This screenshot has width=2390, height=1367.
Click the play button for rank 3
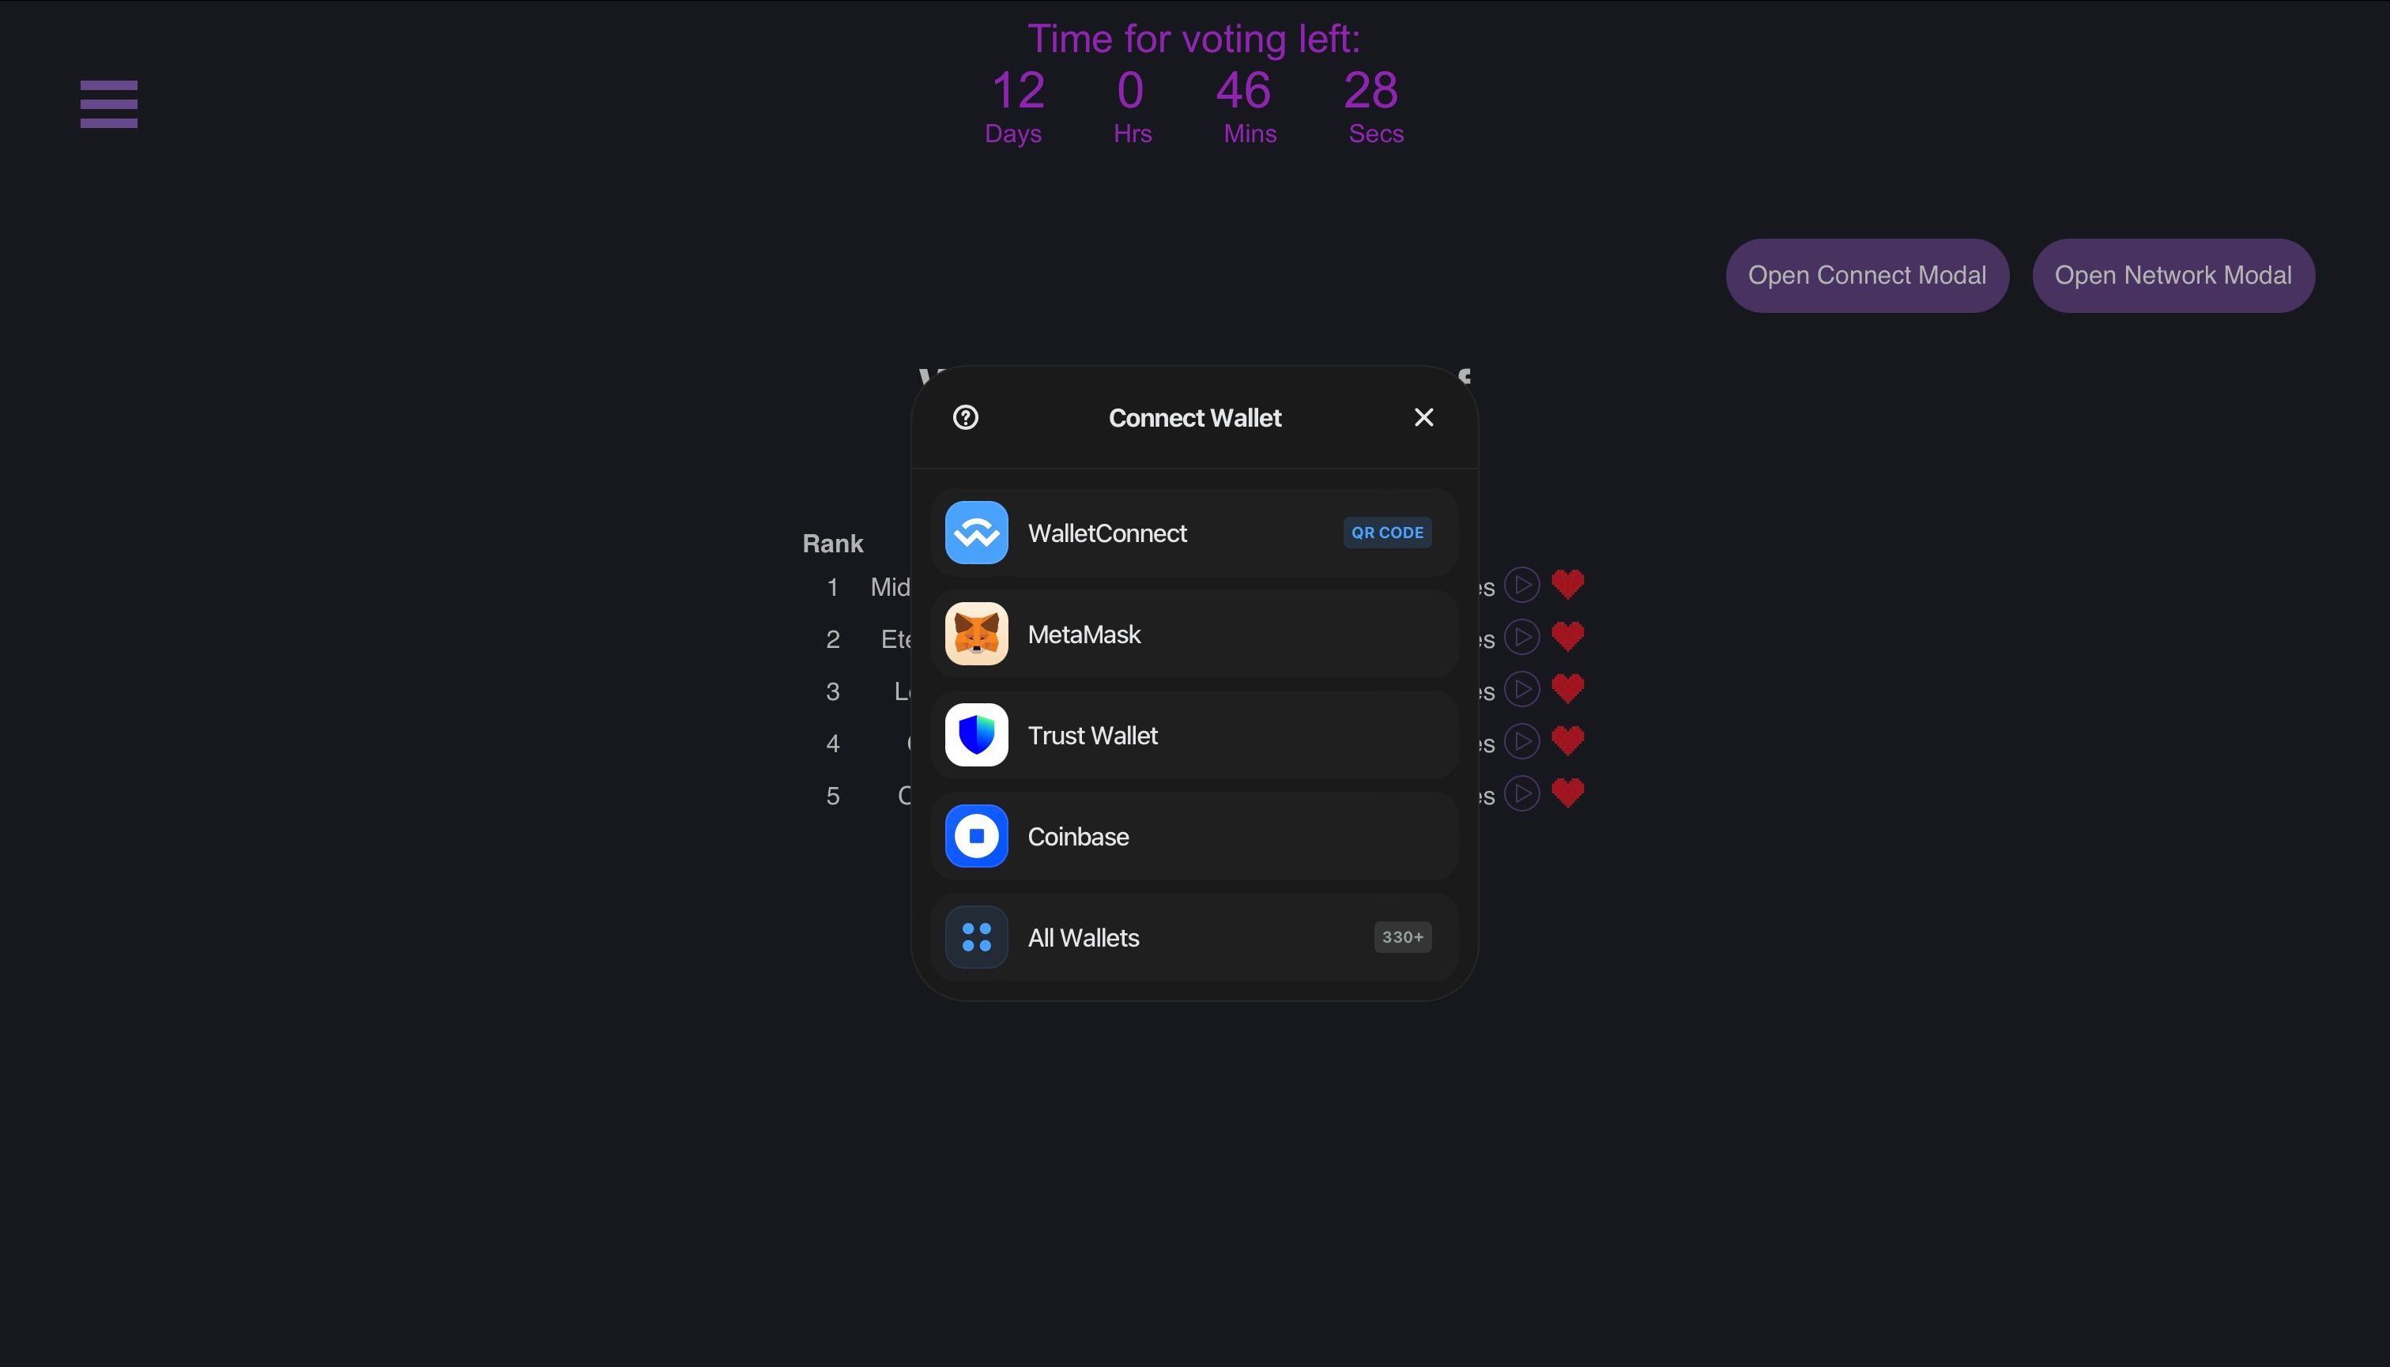pos(1520,689)
